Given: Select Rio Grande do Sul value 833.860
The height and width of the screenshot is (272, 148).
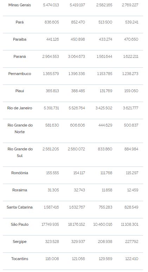Looking at the screenshot, I should [x=105, y=149].
